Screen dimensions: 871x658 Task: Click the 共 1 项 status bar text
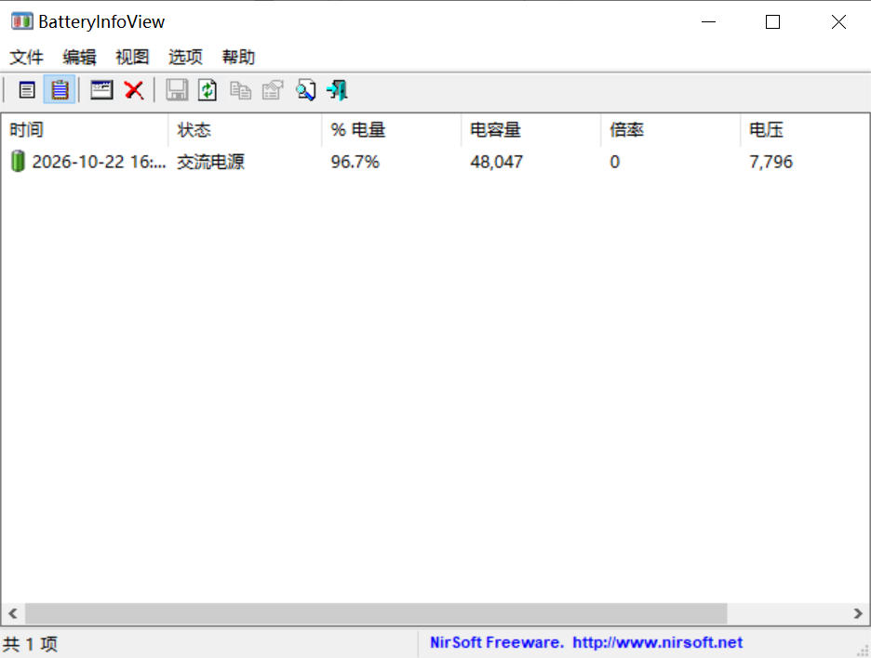30,643
